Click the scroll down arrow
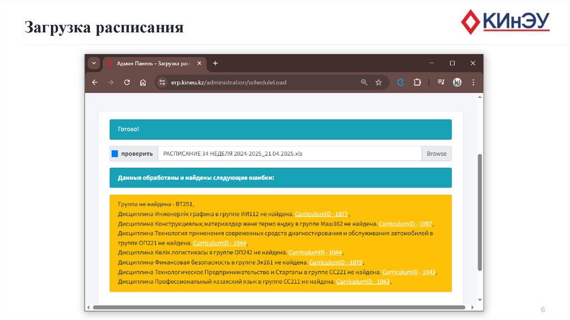 click(480, 300)
